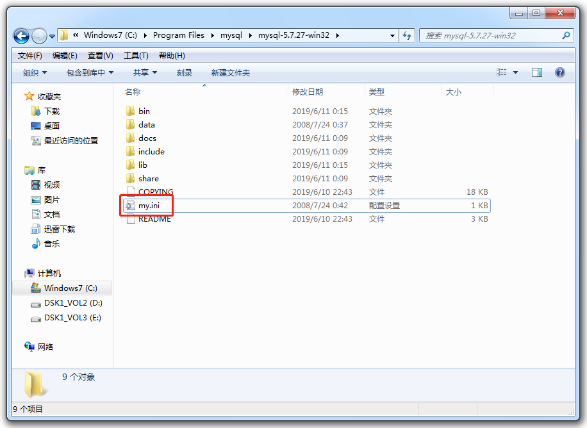Click the refresh icon in the address bar
The width and height of the screenshot is (587, 428).
pyautogui.click(x=408, y=36)
